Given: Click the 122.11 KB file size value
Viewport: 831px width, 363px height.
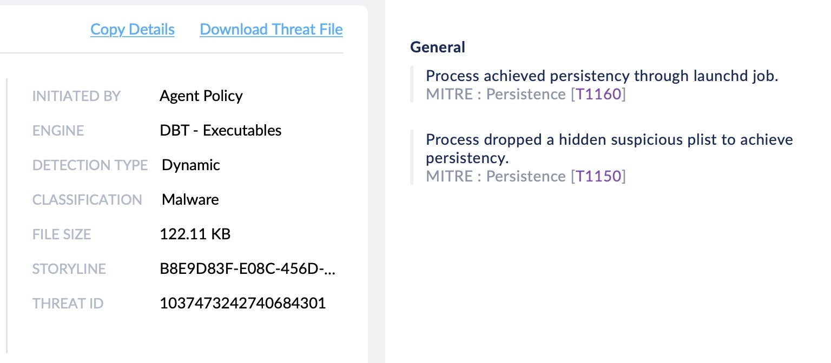Looking at the screenshot, I should 195,234.
